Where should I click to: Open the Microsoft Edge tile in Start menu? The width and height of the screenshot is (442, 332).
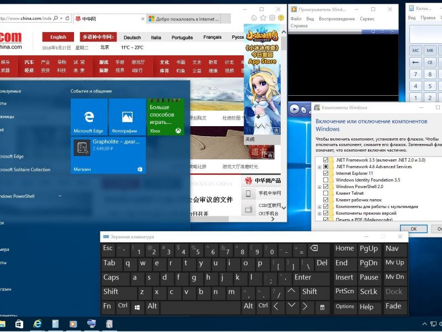tap(89, 117)
